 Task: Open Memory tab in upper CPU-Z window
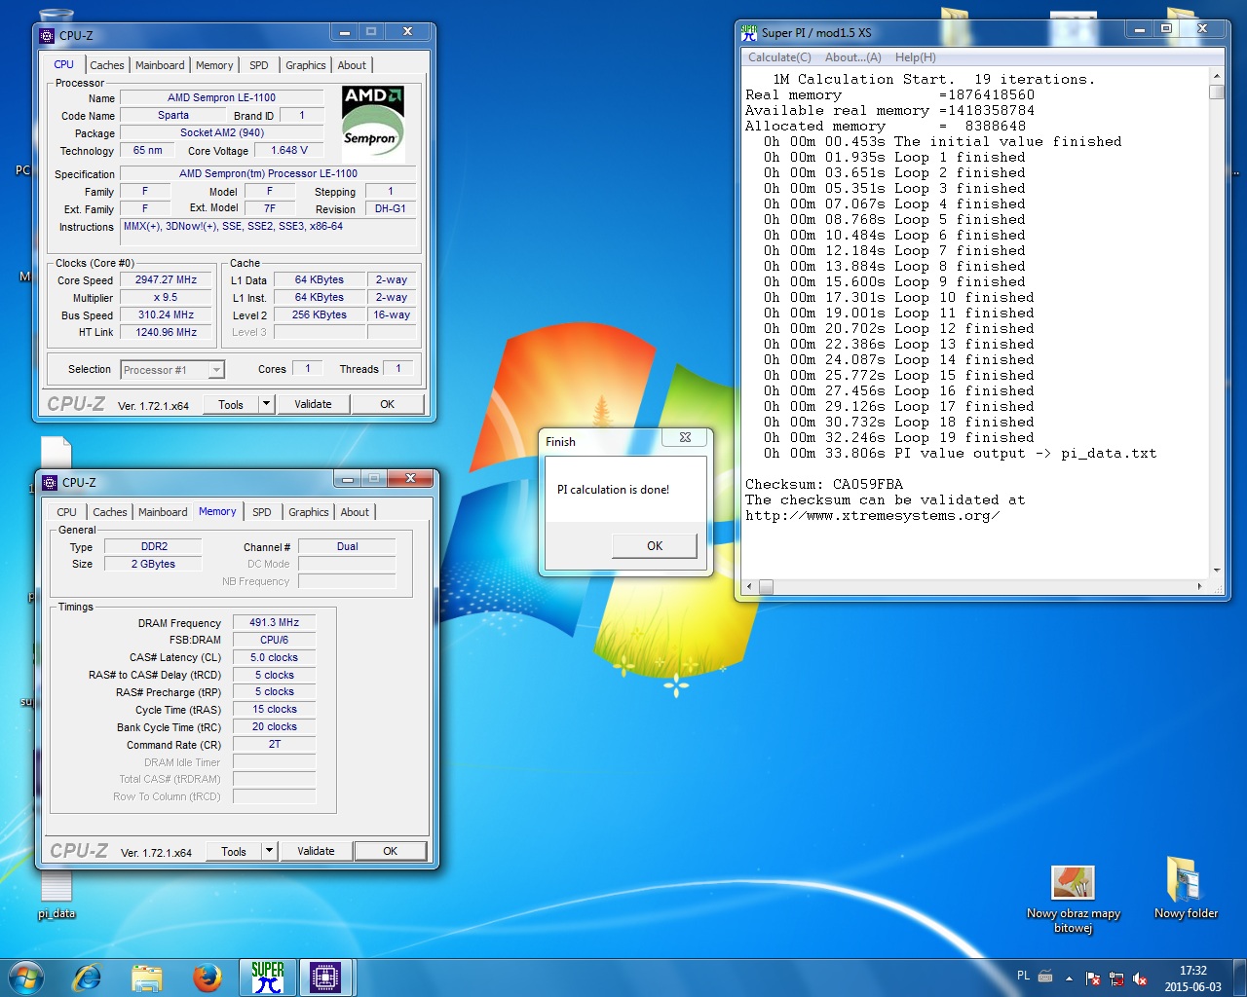[214, 65]
